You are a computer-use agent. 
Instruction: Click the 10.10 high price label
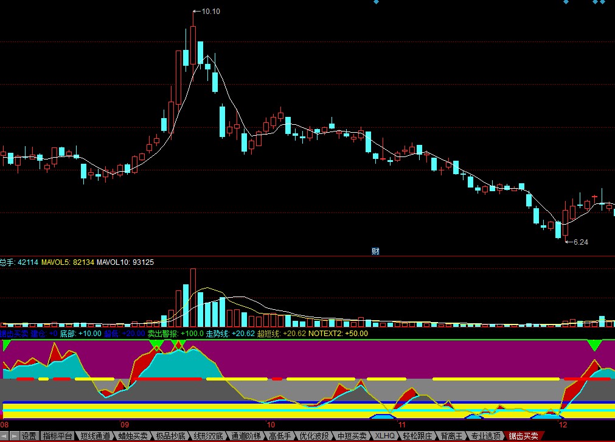click(210, 11)
